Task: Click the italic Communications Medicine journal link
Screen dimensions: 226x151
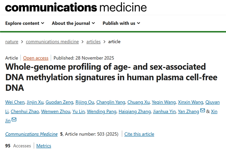Action: tap(31, 134)
